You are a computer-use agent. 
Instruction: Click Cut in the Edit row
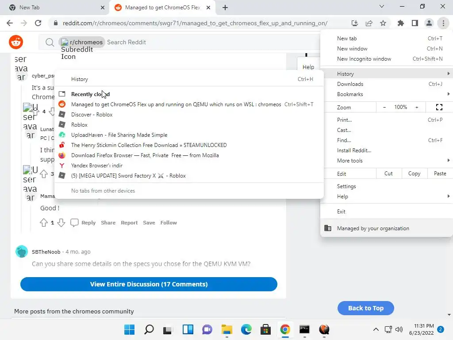[x=388, y=174]
